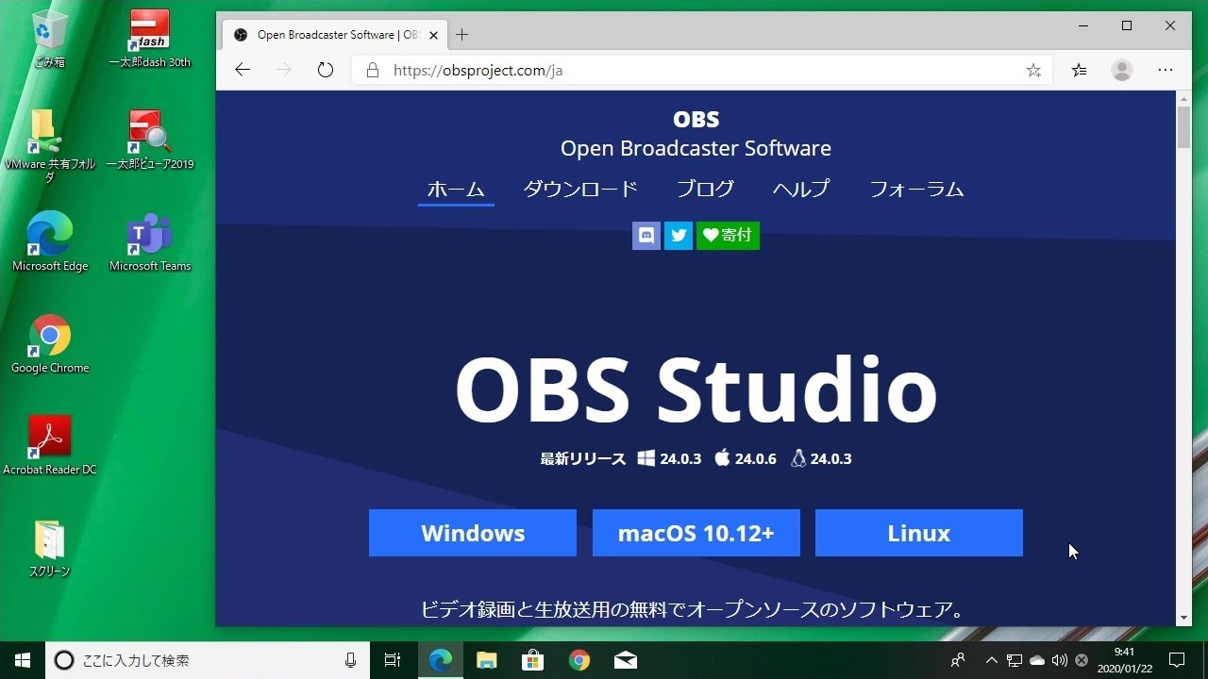Open the Windows Start menu

point(23,660)
